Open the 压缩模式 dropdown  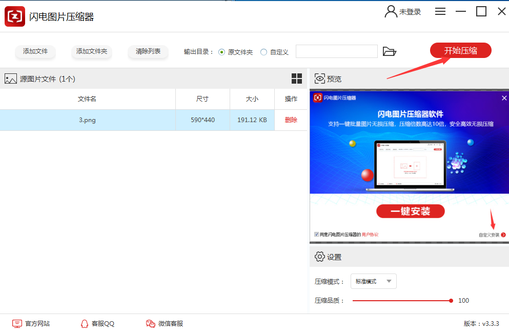(373, 281)
